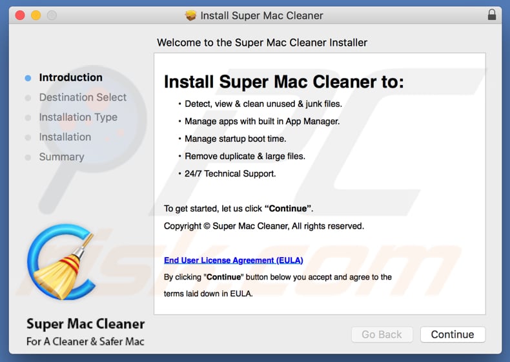
Task: Close the installer with red button
Action: pyautogui.click(x=20, y=15)
